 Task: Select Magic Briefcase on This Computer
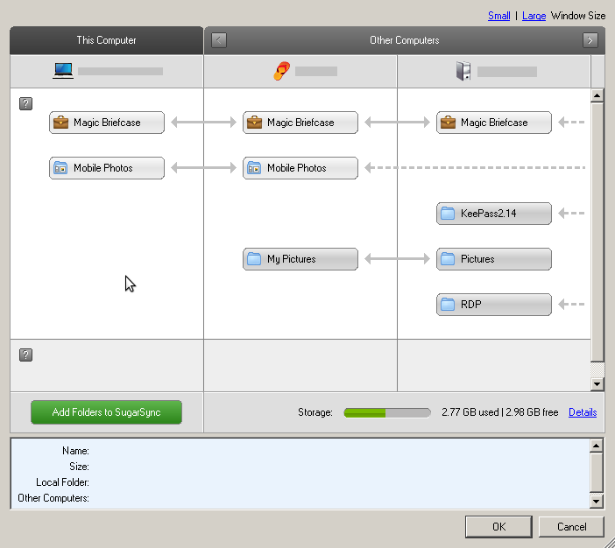coord(107,123)
